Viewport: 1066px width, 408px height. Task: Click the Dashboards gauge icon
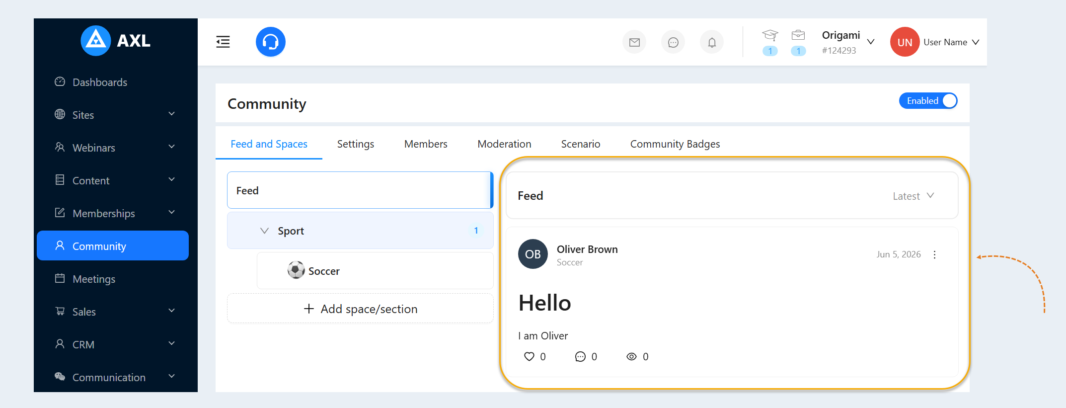60,82
